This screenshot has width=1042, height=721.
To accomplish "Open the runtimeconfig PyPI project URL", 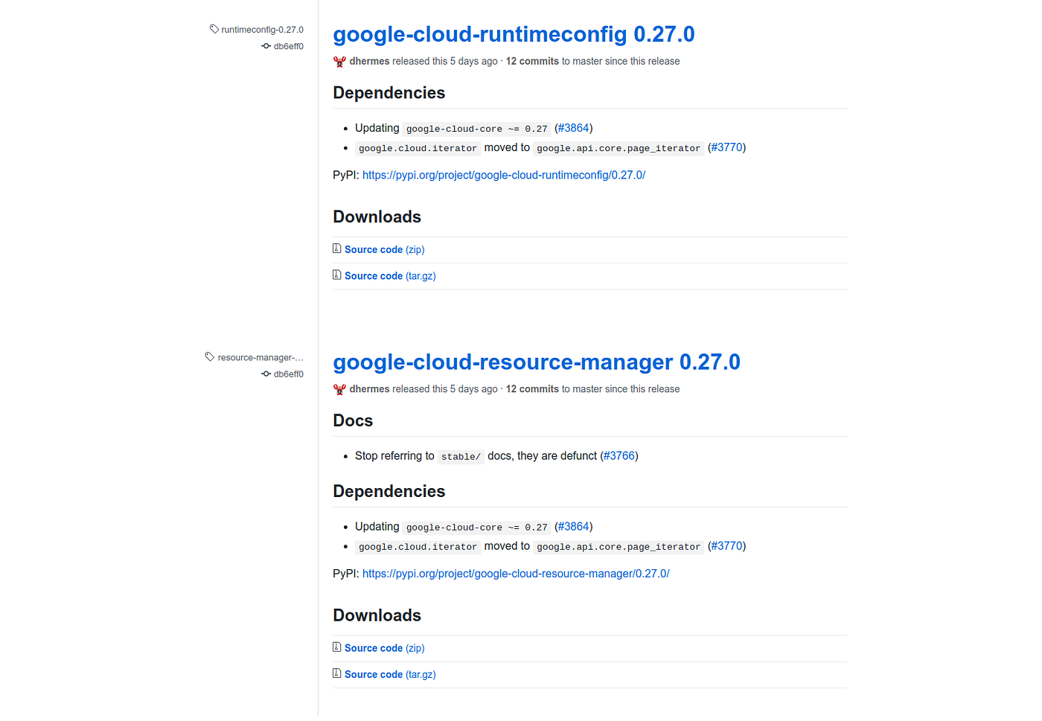I will (x=503, y=175).
